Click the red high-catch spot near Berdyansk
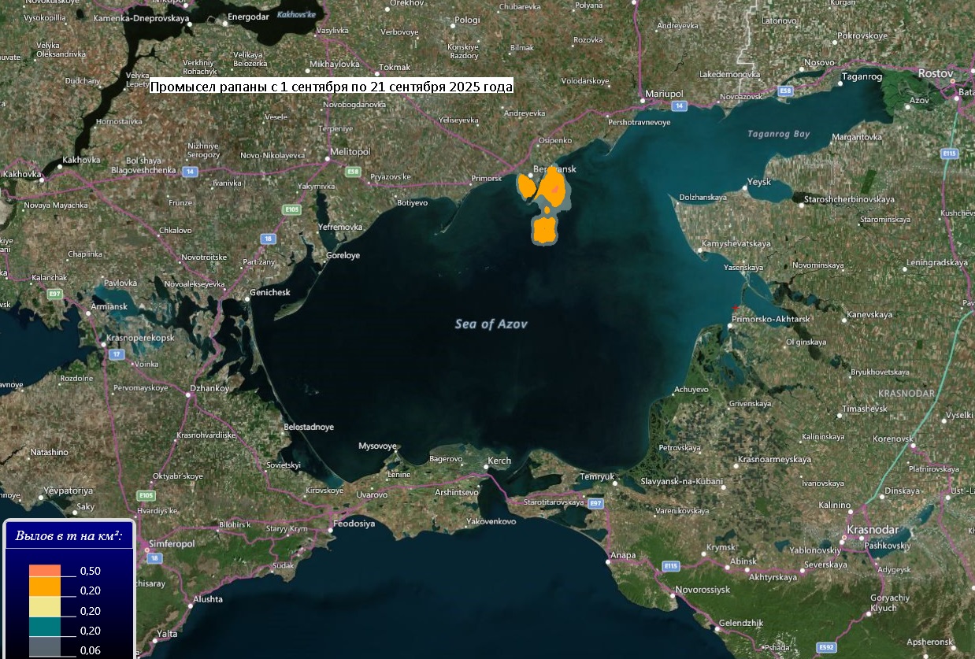This screenshot has height=659, width=975. [x=555, y=189]
